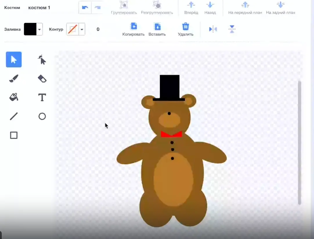Open the Контур outline color dropdown arrow
Viewport: 314px width, 239px height.
(x=82, y=29)
